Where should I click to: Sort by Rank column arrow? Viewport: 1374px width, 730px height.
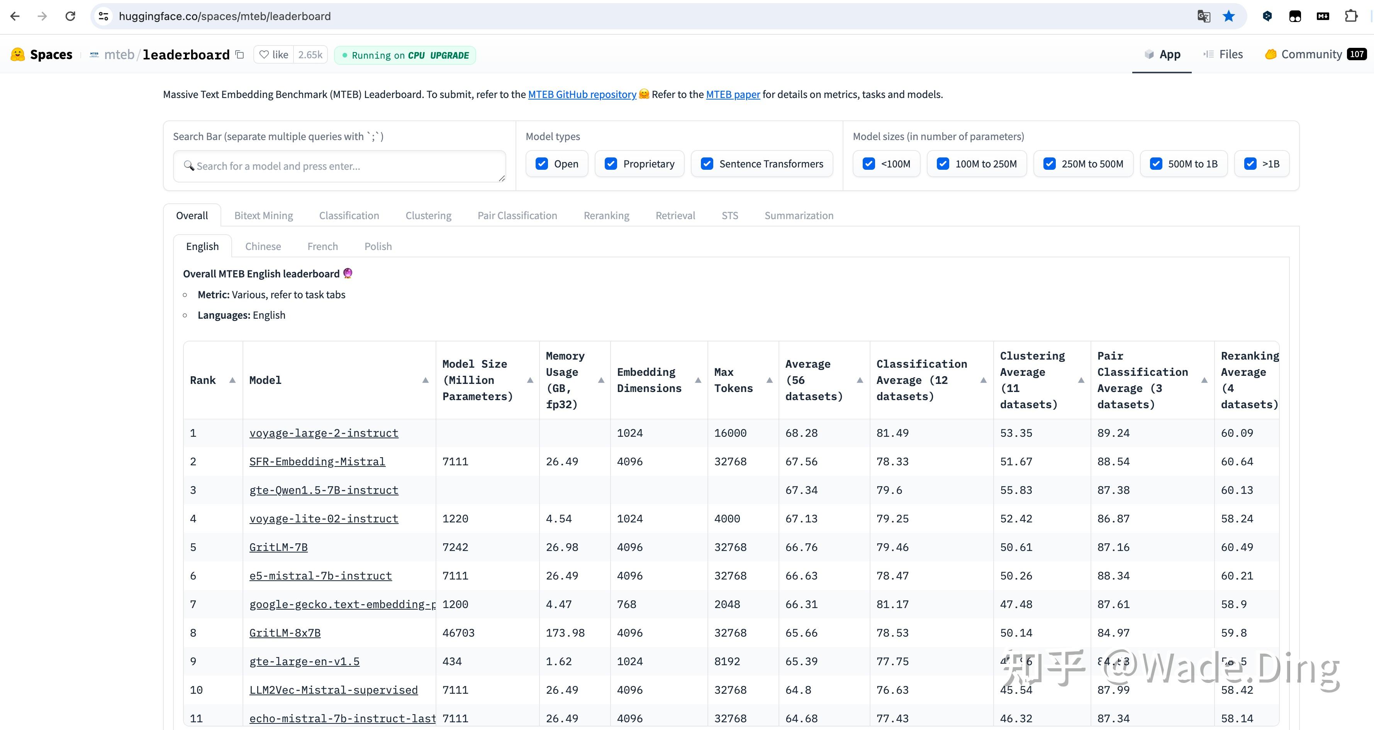232,380
